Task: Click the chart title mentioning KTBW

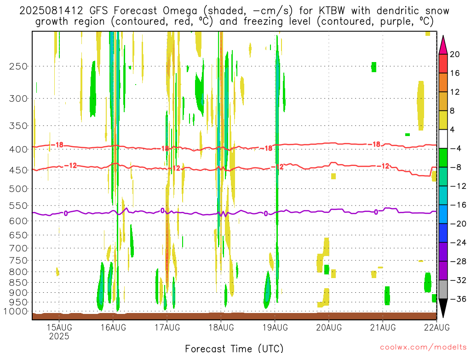Action: pyautogui.click(x=234, y=16)
